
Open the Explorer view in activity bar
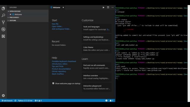click(3, 9)
